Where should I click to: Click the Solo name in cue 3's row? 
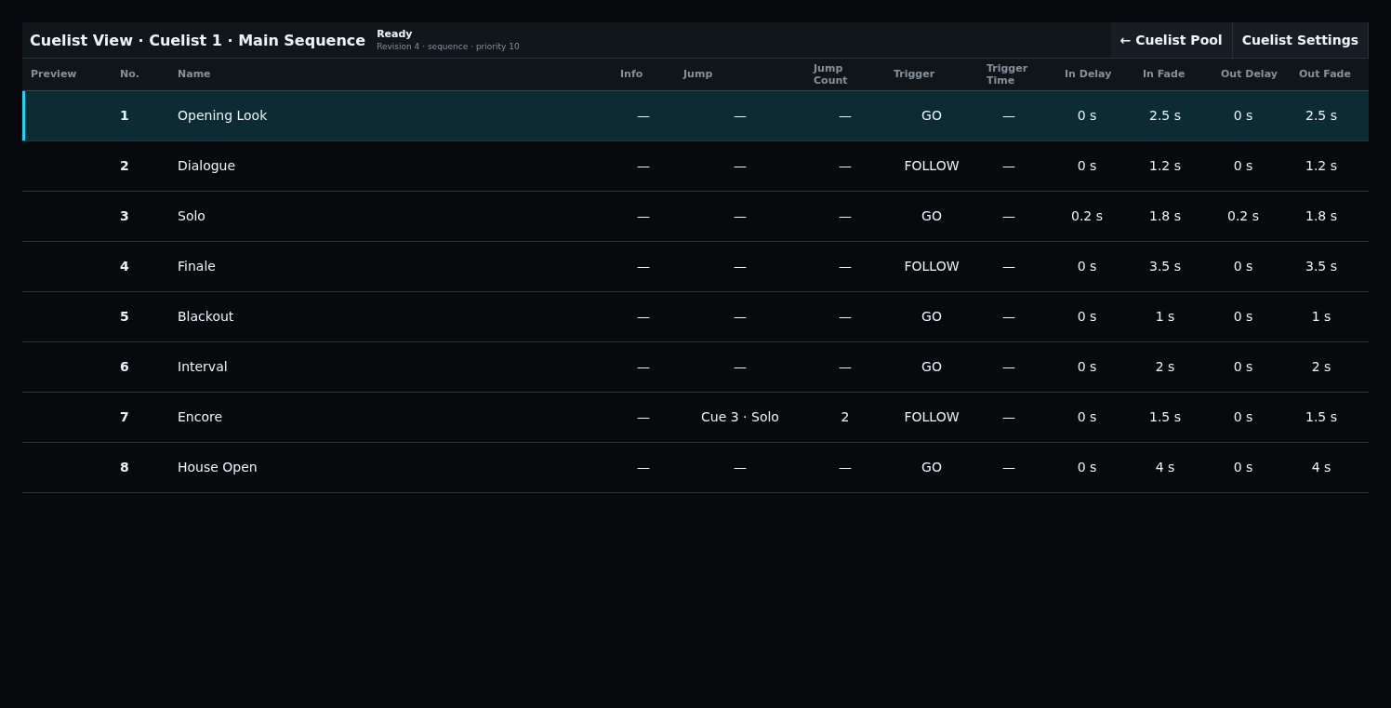coord(192,216)
